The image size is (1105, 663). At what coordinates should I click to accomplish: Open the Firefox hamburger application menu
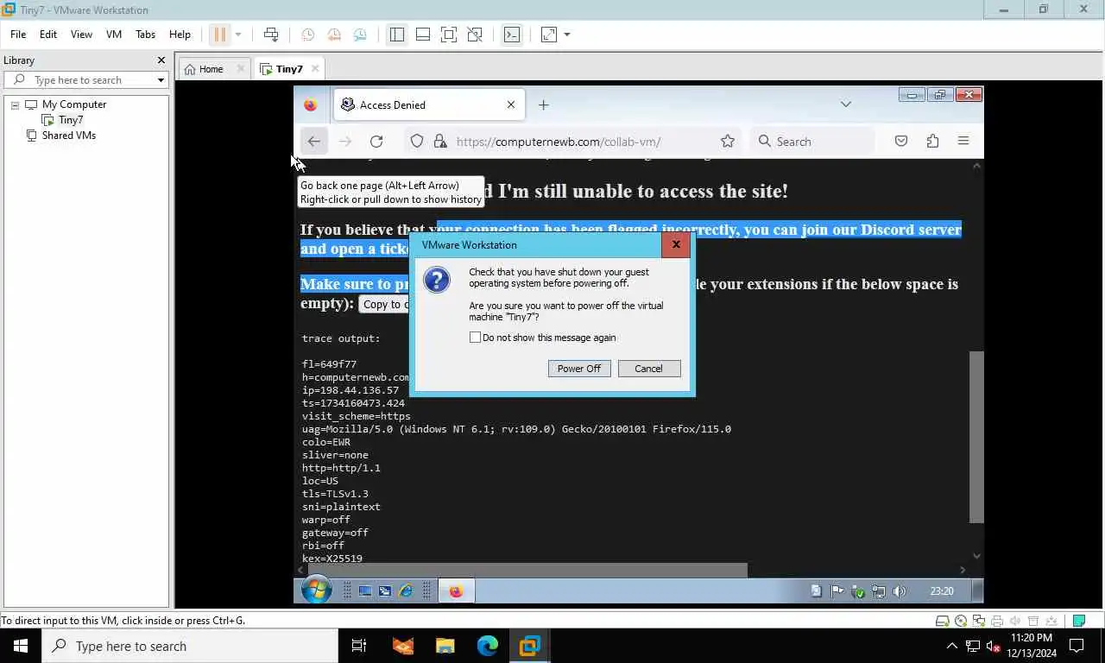(x=963, y=142)
